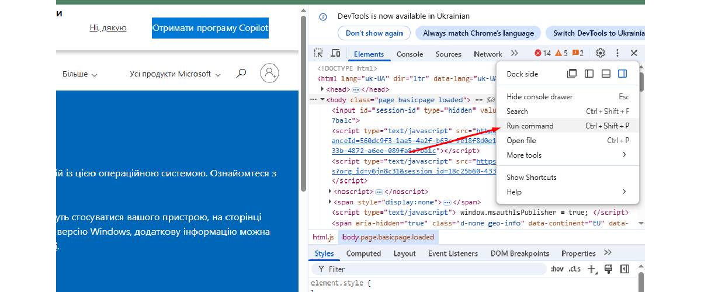
Task: Show more DevTools tabs chevron
Action: (515, 53)
